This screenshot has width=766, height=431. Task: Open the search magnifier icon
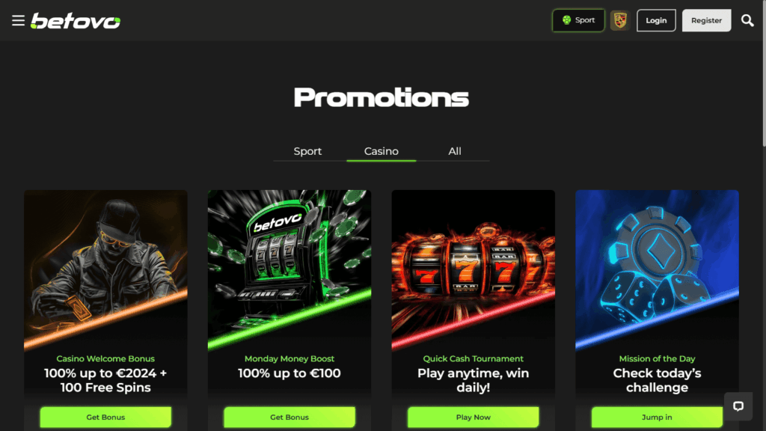(x=747, y=20)
